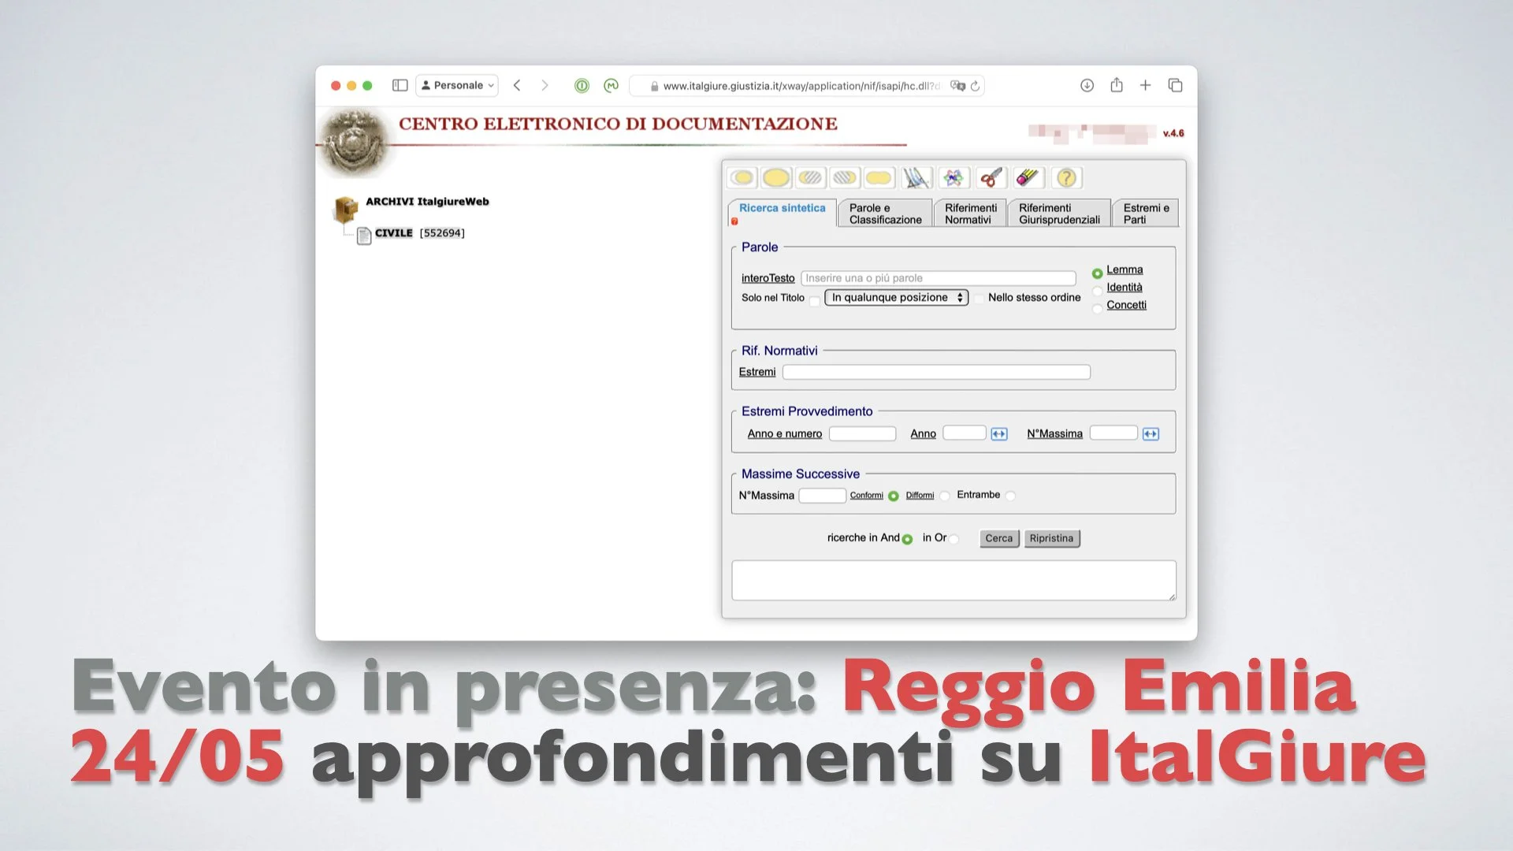Click the deck chair toolbar icon

(x=916, y=177)
